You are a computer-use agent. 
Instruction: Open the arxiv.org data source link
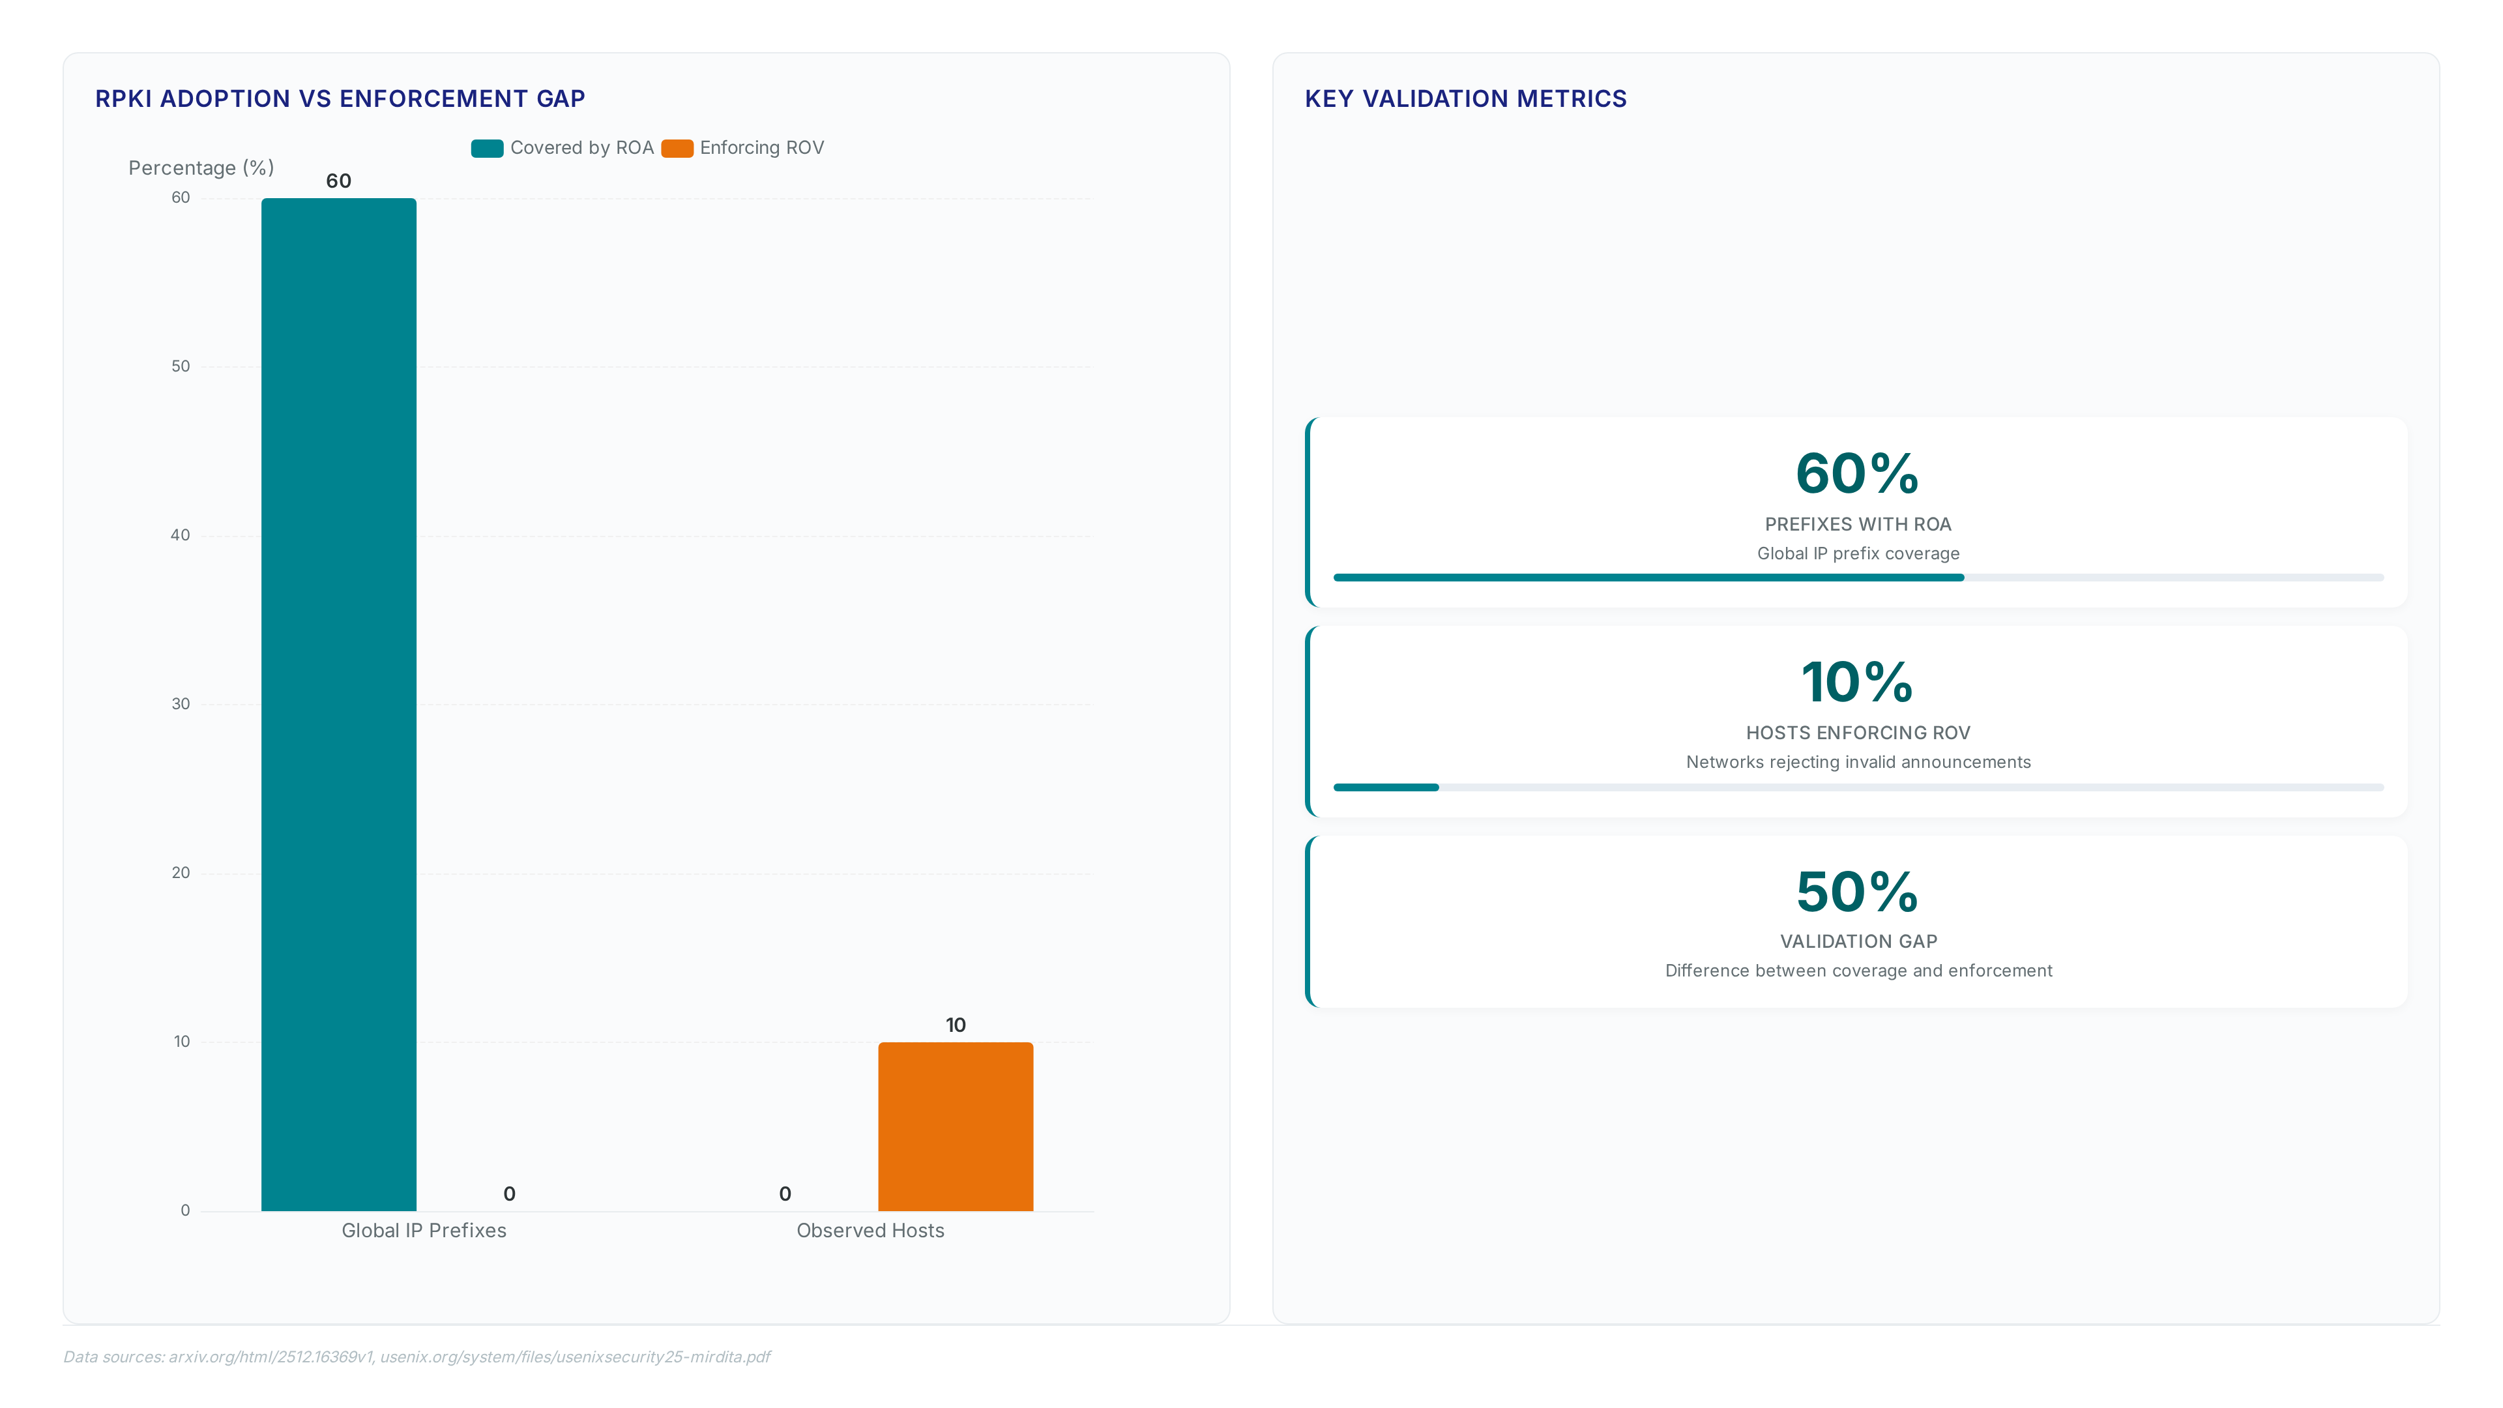tap(270, 1357)
